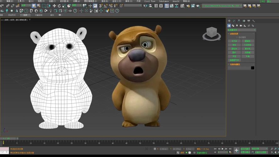Select the Shapes category icon
This screenshot has width=279, height=157.
[x=233, y=26]
